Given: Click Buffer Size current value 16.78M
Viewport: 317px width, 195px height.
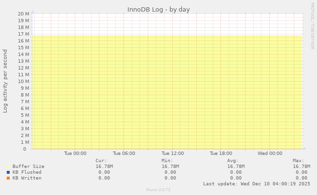Looking at the screenshot, I should click(x=104, y=167).
